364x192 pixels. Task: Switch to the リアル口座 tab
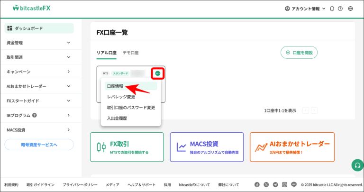107,53
